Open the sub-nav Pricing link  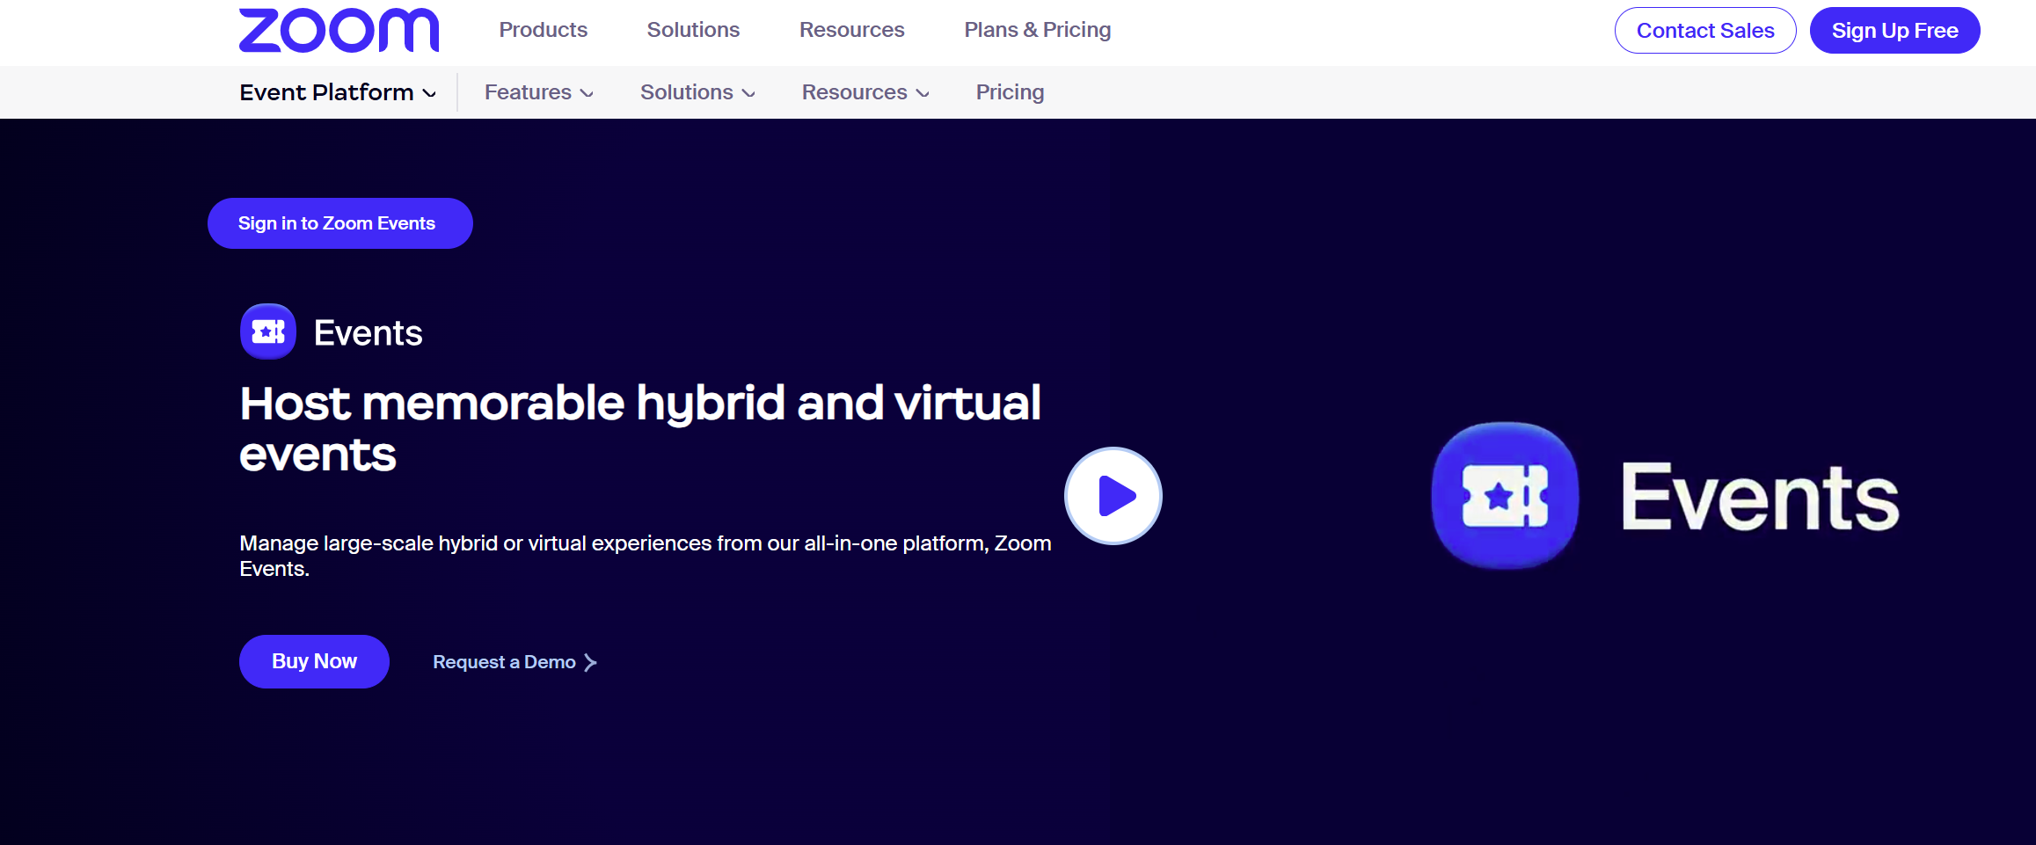tap(1010, 92)
